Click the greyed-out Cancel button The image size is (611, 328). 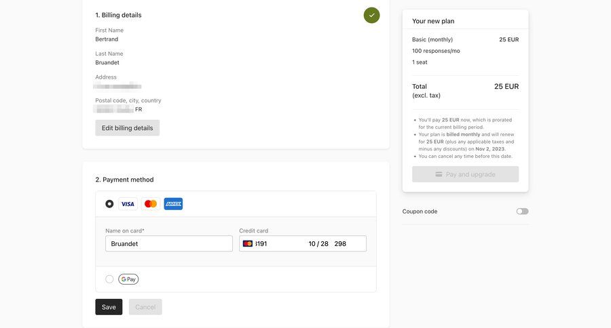[145, 307]
